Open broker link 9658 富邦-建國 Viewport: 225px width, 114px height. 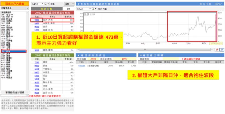(x=37, y=50)
